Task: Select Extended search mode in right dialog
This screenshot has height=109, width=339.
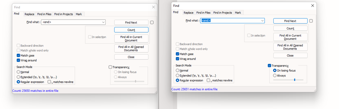Action: point(177,75)
